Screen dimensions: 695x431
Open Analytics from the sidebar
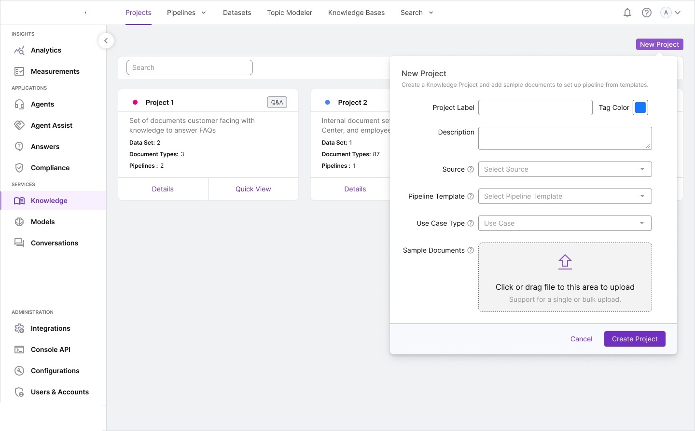[x=46, y=50]
